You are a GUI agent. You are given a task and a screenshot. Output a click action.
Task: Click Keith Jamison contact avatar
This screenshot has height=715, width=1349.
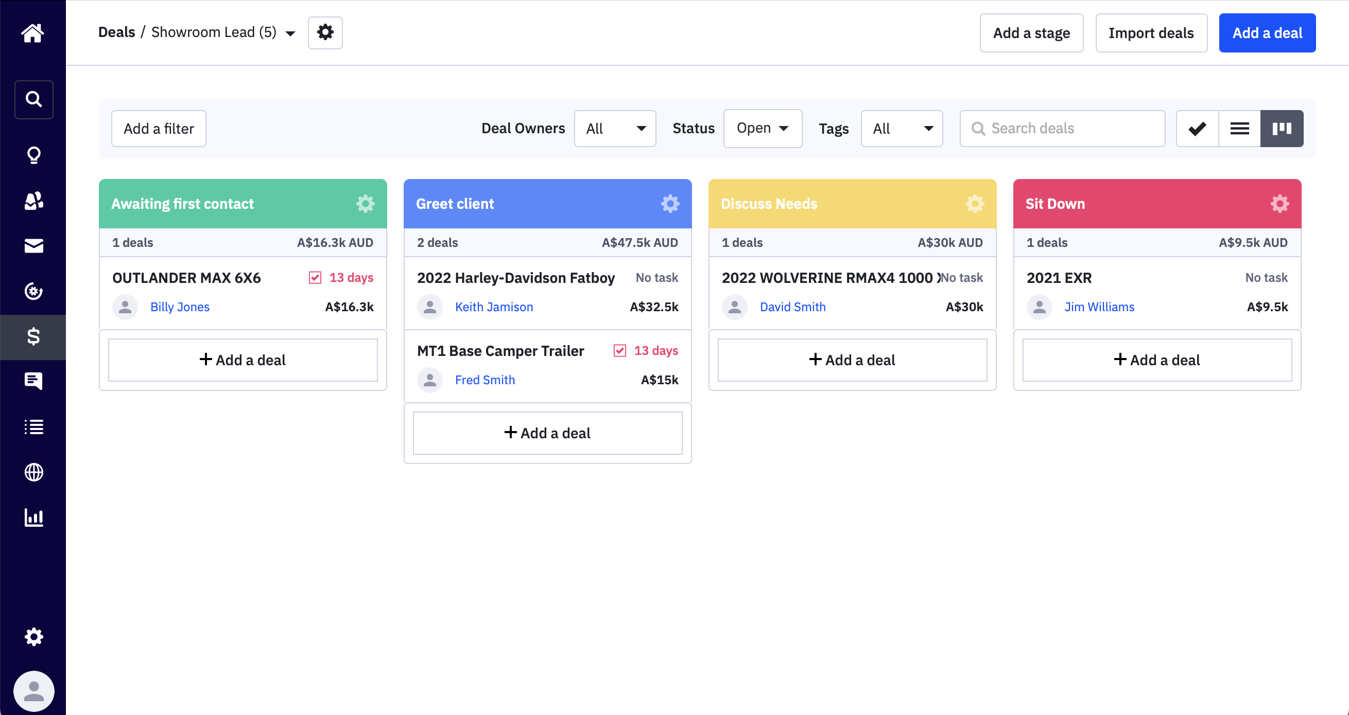430,307
